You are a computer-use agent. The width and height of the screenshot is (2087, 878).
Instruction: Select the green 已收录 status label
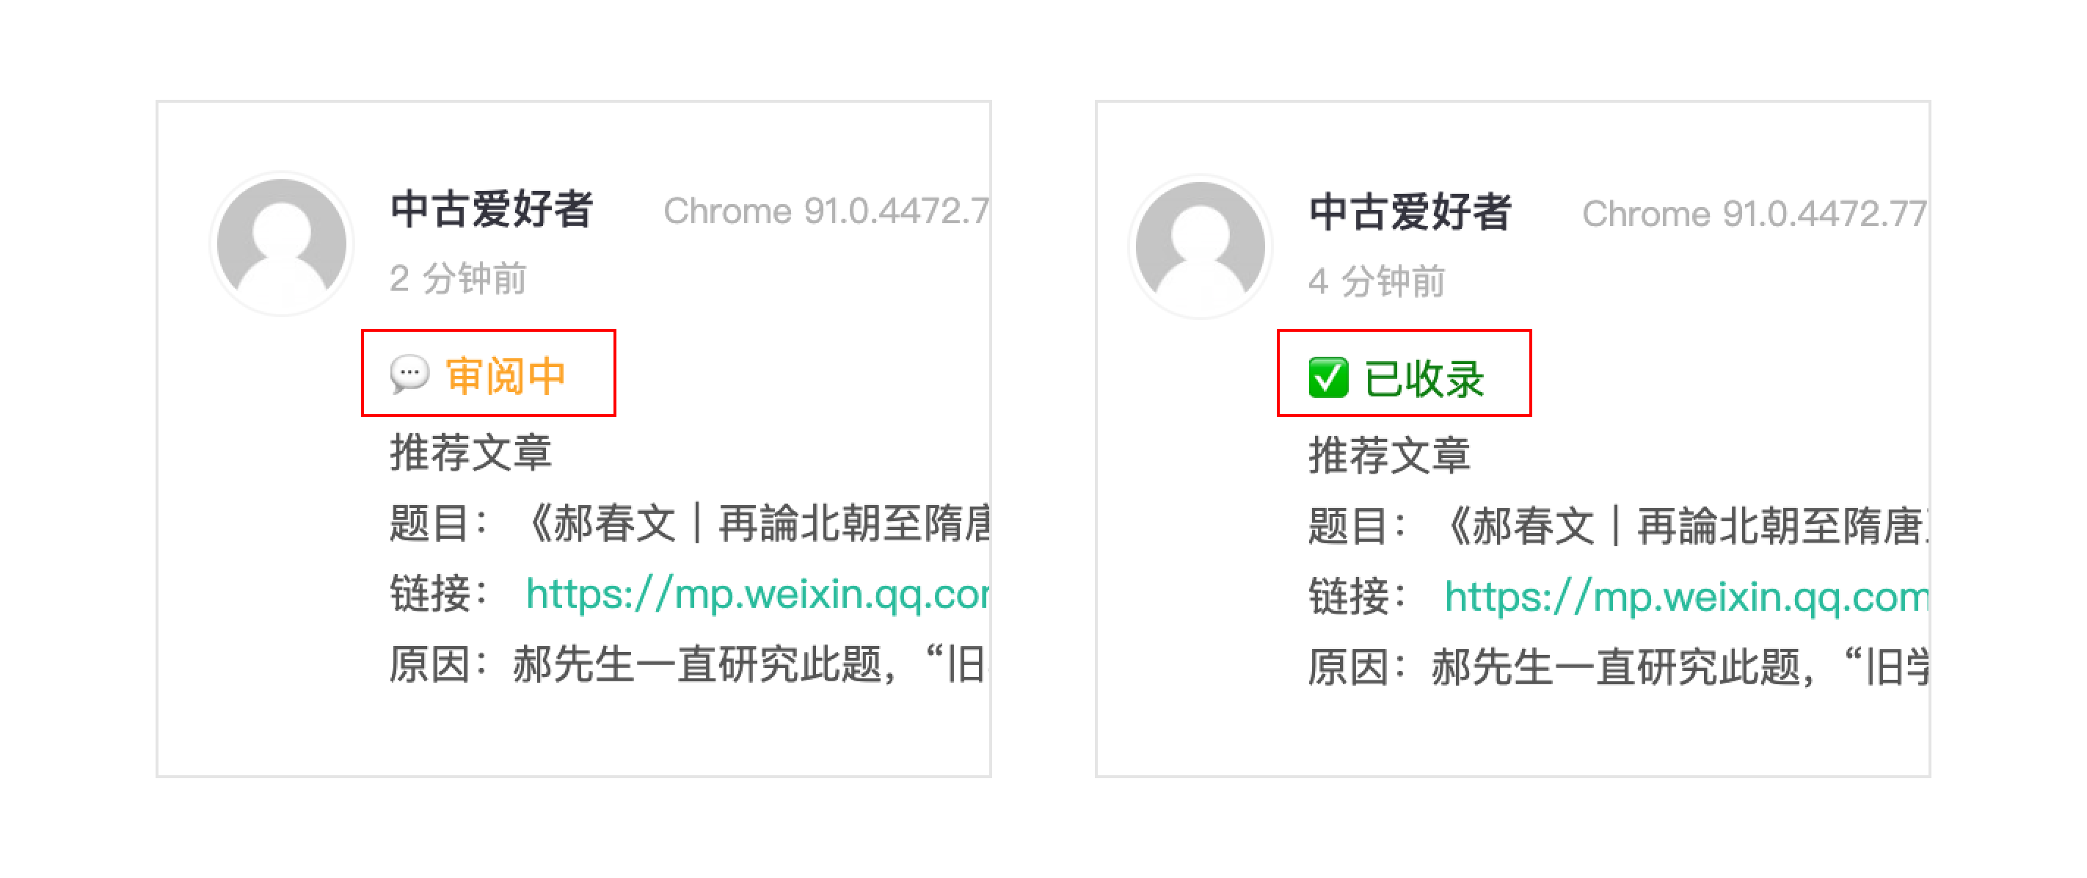(x=1424, y=379)
